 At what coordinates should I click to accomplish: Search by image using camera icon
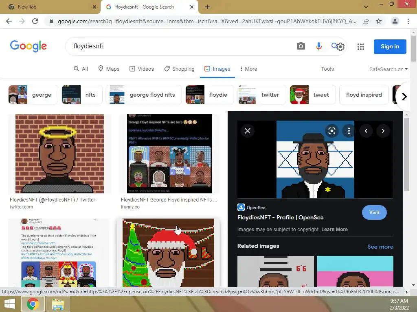pyautogui.click(x=301, y=46)
